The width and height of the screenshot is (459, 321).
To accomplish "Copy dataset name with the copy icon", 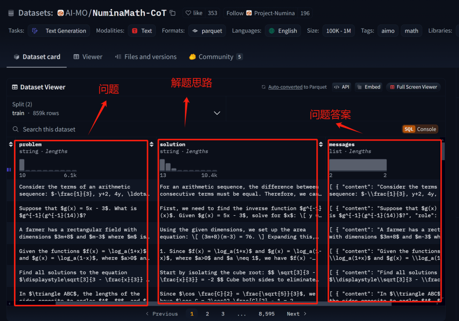I will [173, 13].
